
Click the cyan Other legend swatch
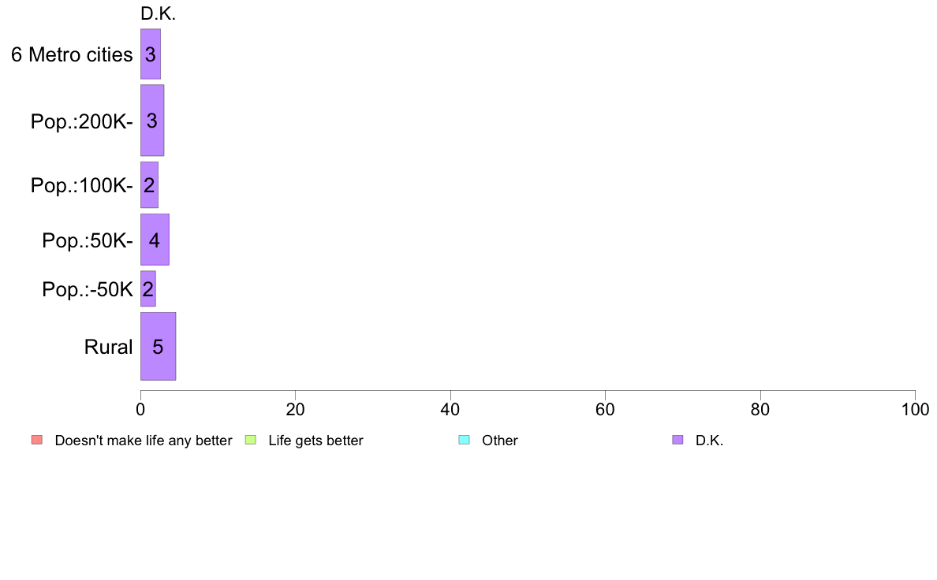(x=465, y=441)
